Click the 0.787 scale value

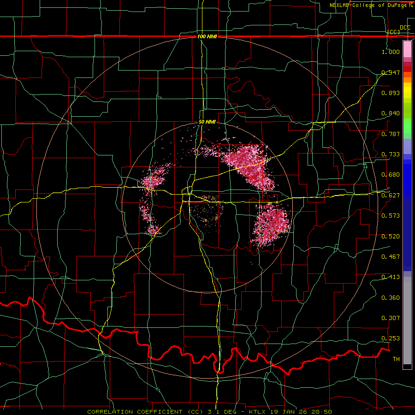[391, 134]
